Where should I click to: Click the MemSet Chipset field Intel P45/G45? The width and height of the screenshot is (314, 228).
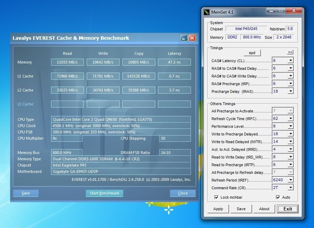[x=246, y=29]
